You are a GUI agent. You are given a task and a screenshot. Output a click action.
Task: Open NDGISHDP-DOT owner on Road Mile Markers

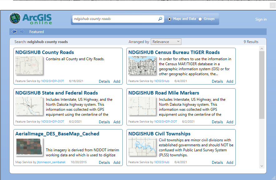coord(165,121)
